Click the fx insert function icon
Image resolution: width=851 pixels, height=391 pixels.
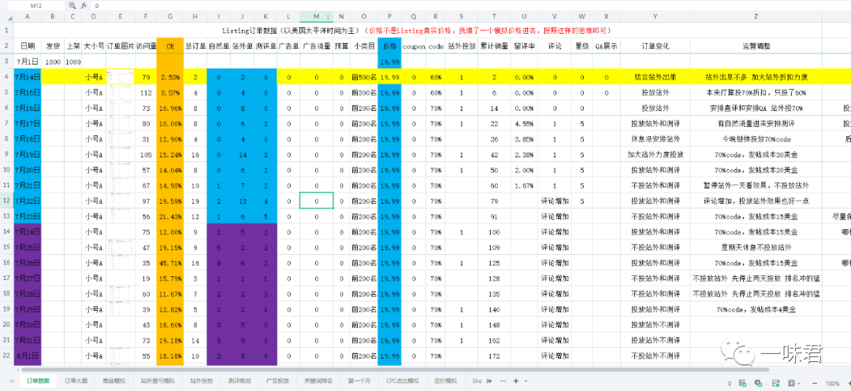coord(84,6)
